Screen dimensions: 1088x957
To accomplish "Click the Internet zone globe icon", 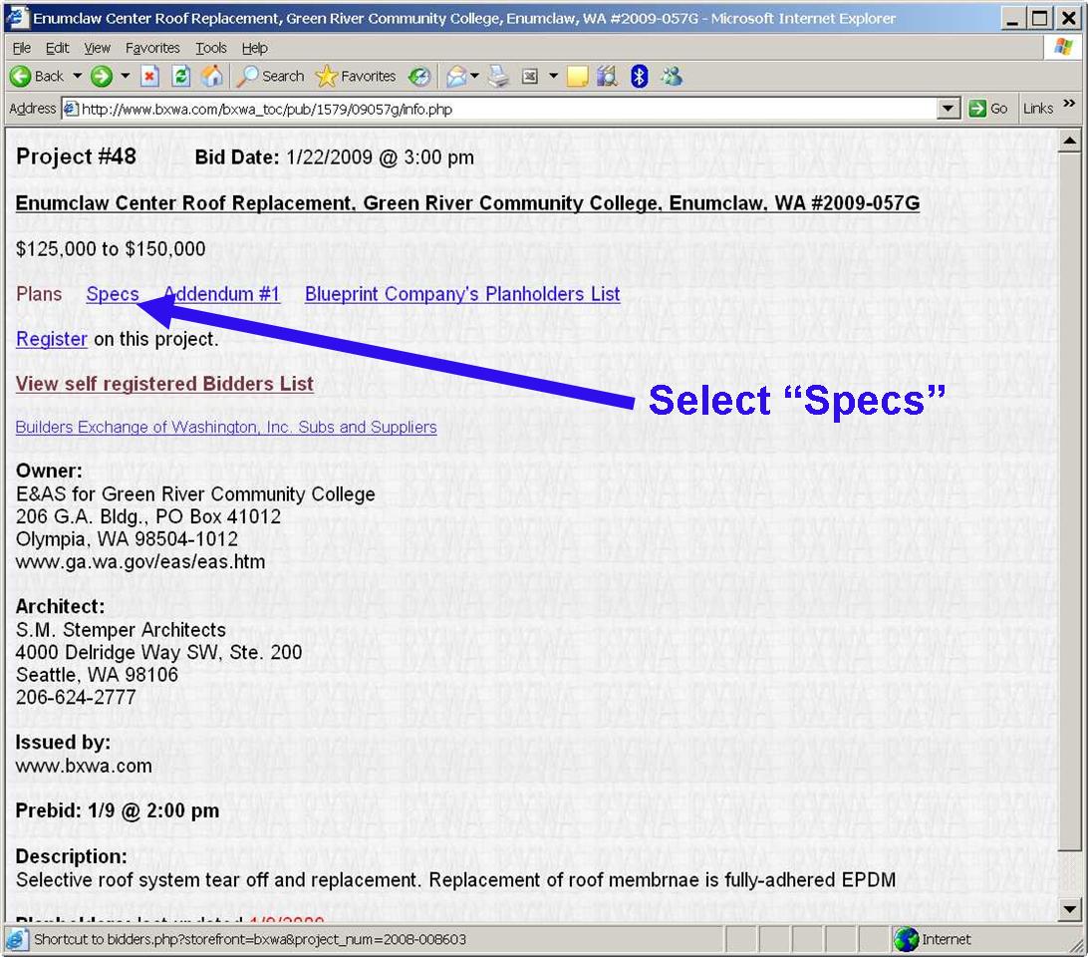I will pos(906,940).
